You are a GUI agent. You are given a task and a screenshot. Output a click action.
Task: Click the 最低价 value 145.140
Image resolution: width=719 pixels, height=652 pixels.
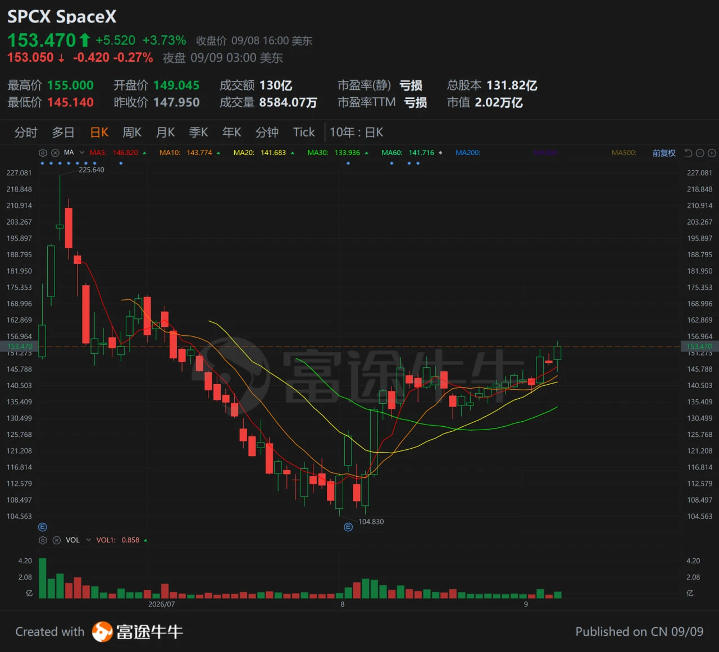pos(70,102)
